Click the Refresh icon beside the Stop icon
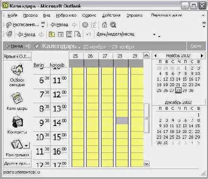Screen dimensions: 208x179 point(94,25)
